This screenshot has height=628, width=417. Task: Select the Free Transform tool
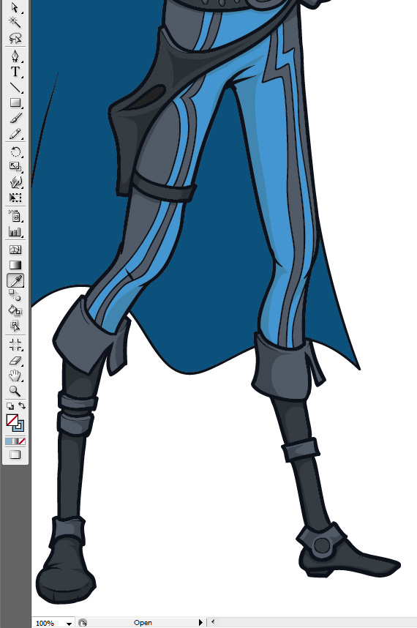(x=15, y=198)
